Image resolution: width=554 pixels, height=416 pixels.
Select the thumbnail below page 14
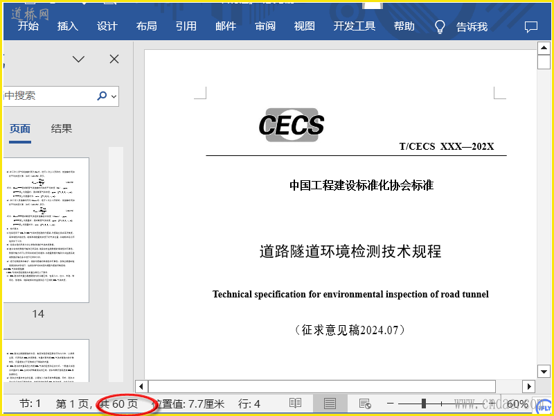point(46,361)
